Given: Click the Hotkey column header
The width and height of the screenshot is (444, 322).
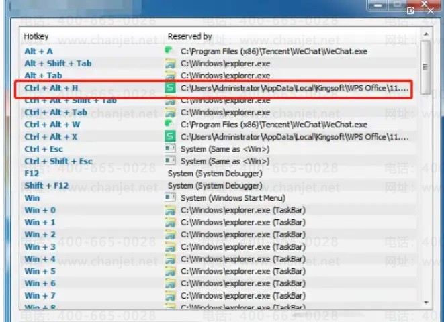Looking at the screenshot, I should pyautogui.click(x=36, y=36).
